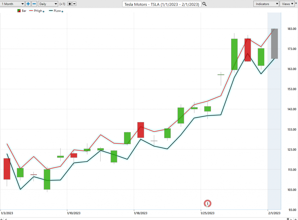Click the PHigh legend label
The height and width of the screenshot is (220, 298).
pyautogui.click(x=38, y=11)
